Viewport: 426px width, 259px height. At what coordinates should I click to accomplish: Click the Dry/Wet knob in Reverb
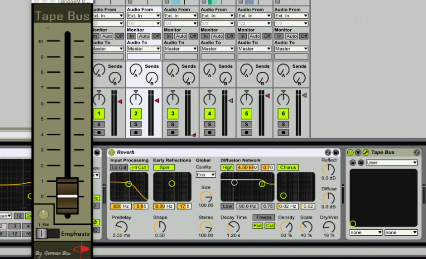point(328,227)
